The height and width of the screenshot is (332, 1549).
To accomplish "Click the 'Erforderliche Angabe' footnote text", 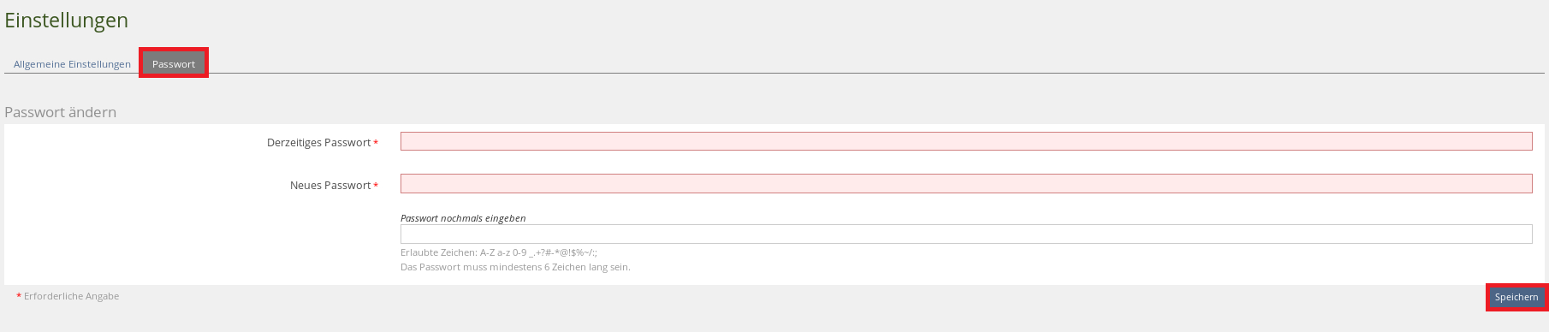I will 71,296.
